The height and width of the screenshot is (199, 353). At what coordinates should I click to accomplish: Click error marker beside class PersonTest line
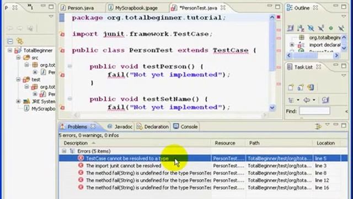tap(62, 50)
